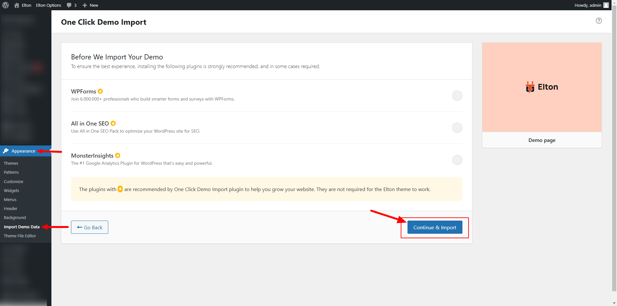Click the star badge beside WPForms
617x306 pixels.
[100, 91]
